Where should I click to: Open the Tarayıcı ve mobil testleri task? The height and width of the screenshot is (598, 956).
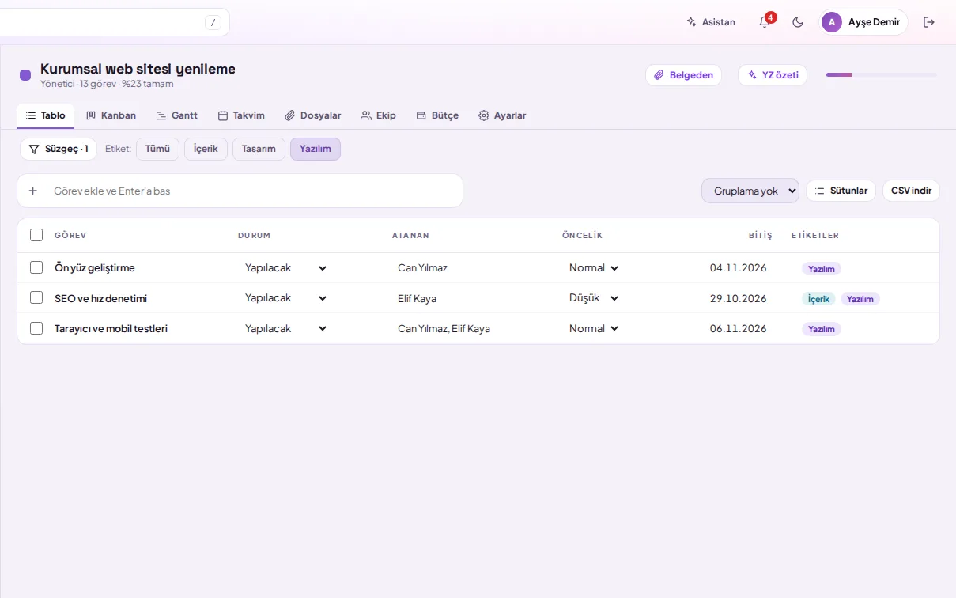point(111,328)
